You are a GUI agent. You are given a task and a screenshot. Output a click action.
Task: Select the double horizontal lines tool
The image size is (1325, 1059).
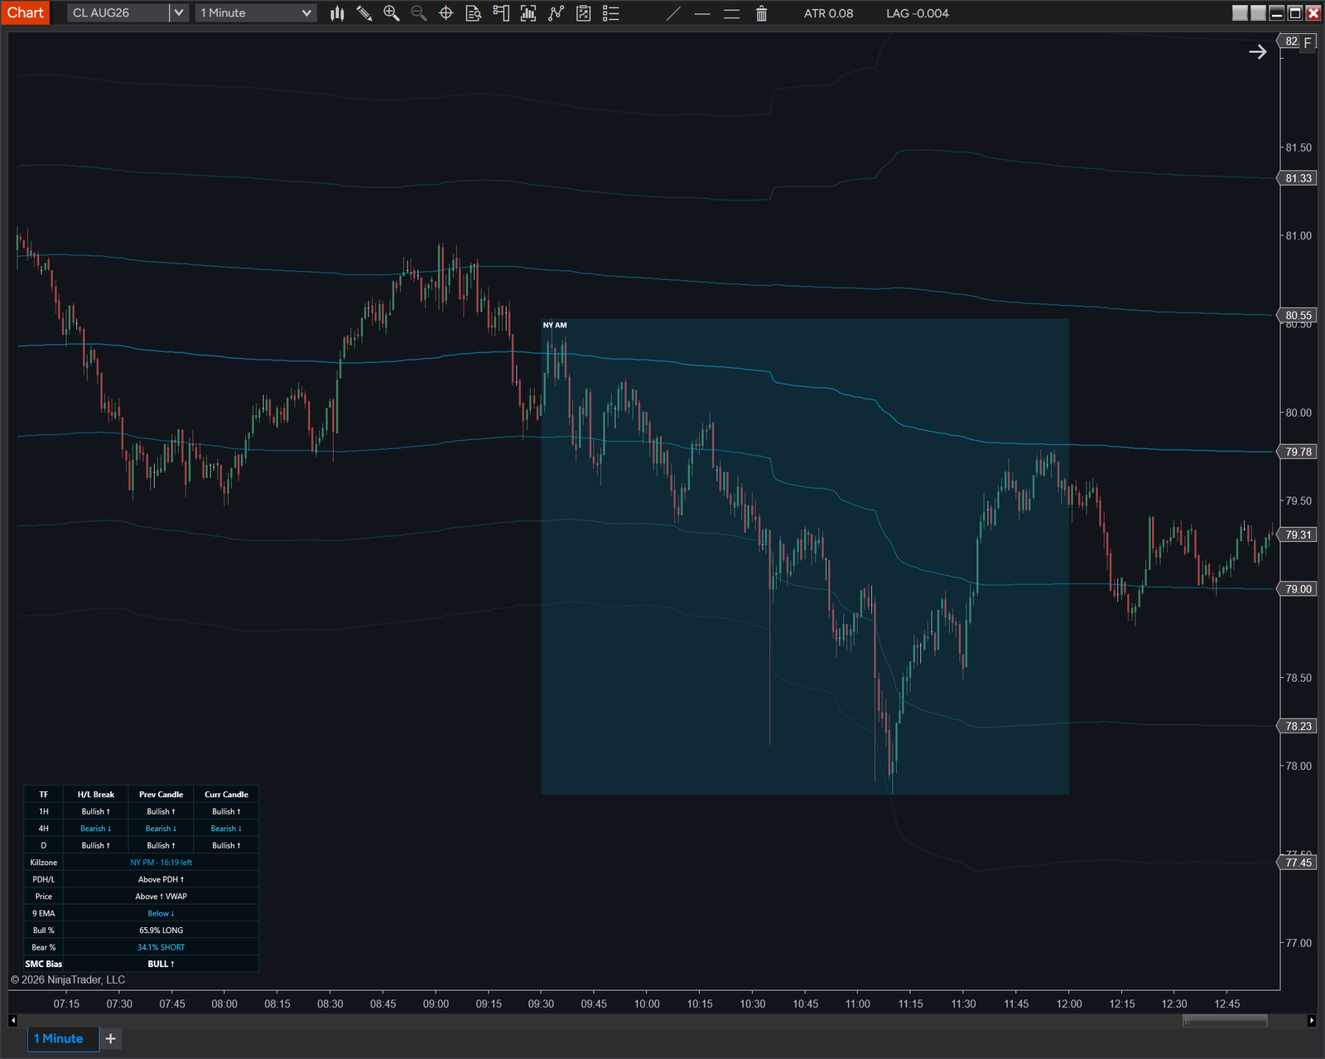point(731,13)
